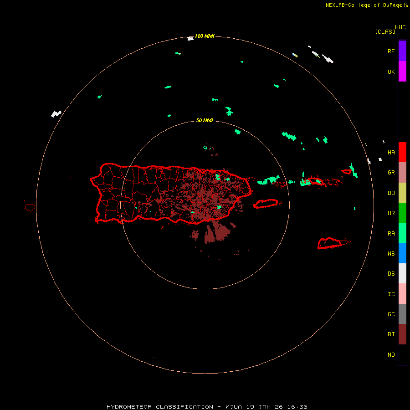Click the "IC" legend label
Screen dimensions: 410x410
pos(391,294)
